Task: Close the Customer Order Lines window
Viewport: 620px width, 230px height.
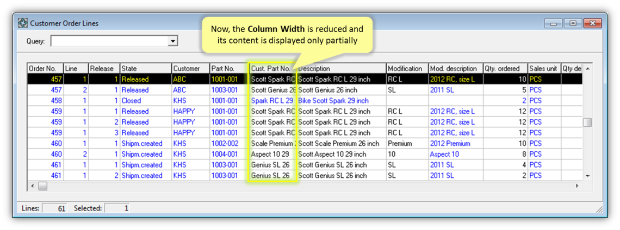Action: click(x=592, y=23)
